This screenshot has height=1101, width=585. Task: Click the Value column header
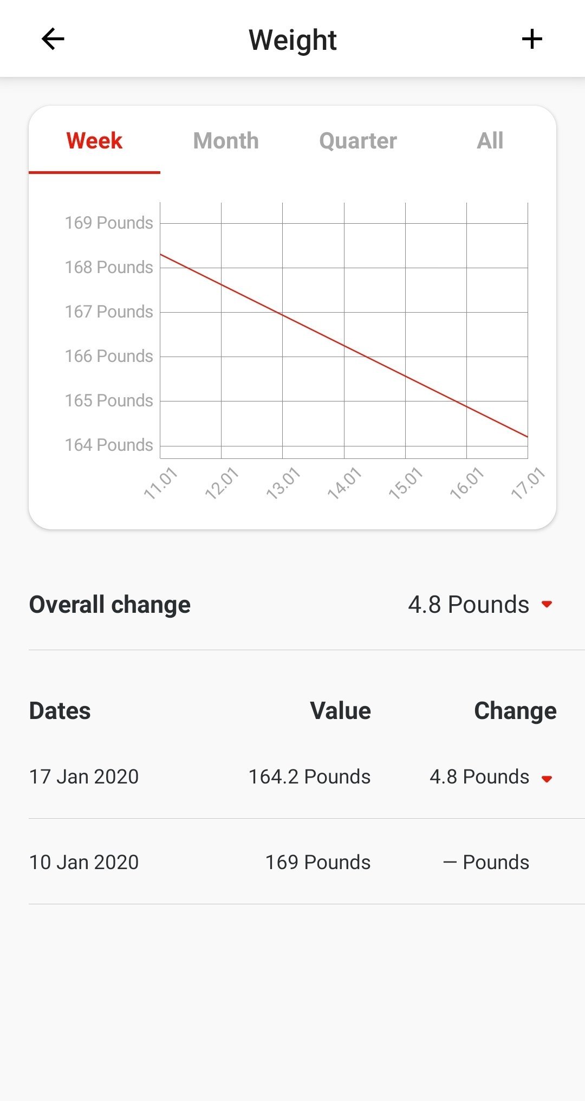pyautogui.click(x=340, y=711)
